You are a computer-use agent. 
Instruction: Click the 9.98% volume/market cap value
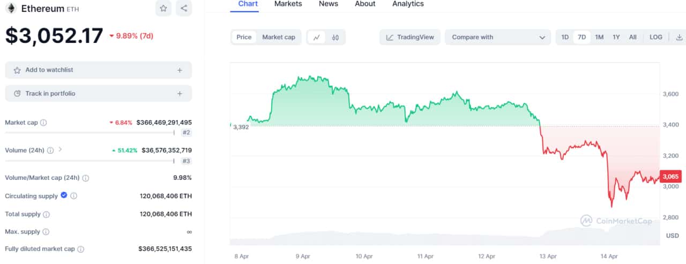182,178
